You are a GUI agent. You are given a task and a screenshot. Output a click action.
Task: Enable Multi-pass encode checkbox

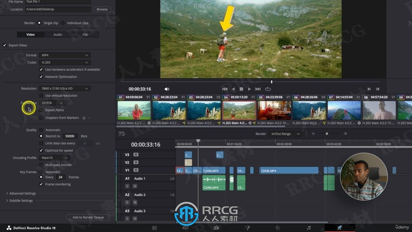click(41, 165)
